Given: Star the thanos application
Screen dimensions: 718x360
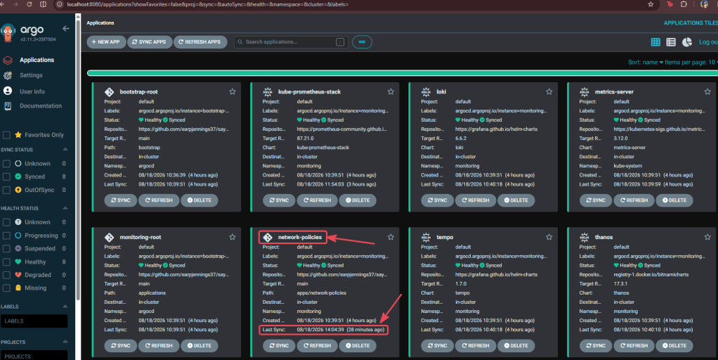Looking at the screenshot, I should point(707,237).
